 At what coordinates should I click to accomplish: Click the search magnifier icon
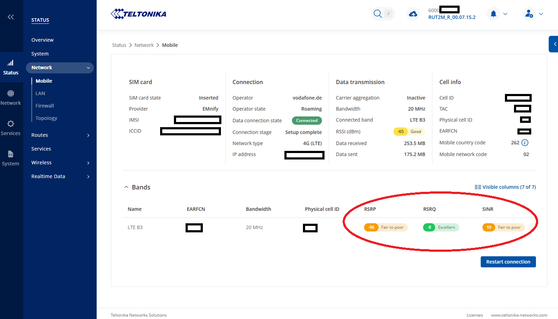378,14
